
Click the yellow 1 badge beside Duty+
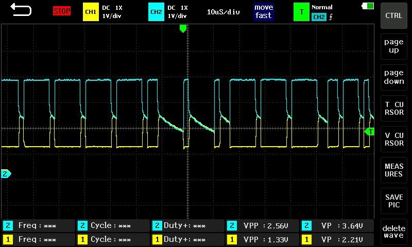coord(157,239)
